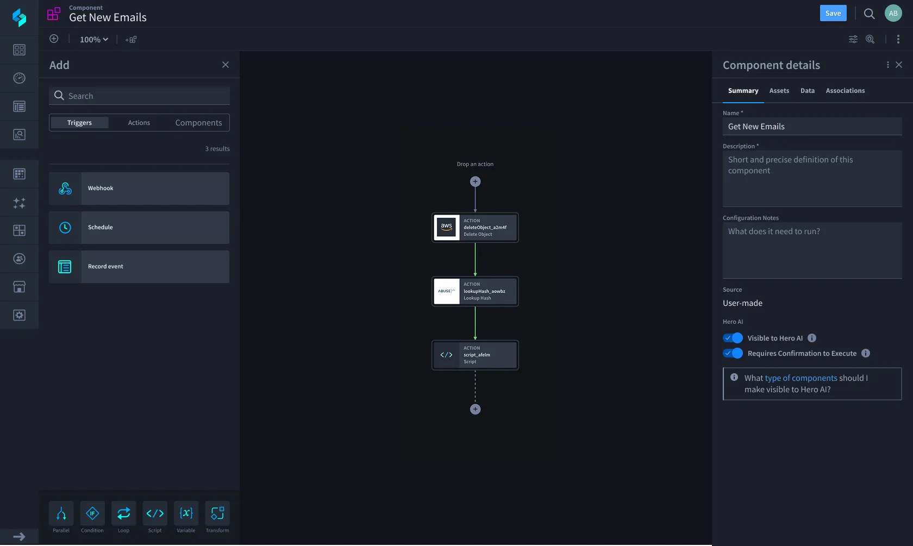This screenshot has height=546, width=913.
Task: Open the canvas toolbar kebab menu
Action: (898, 39)
